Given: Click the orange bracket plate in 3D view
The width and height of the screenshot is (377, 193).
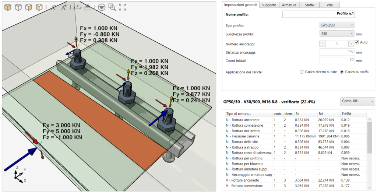Looking at the screenshot, I should (x=101, y=120).
